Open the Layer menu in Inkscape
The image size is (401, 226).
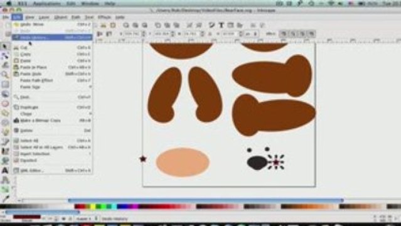tap(44, 17)
